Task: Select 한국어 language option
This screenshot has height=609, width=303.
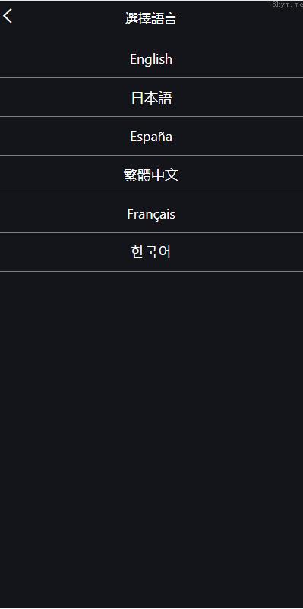Action: [x=152, y=252]
